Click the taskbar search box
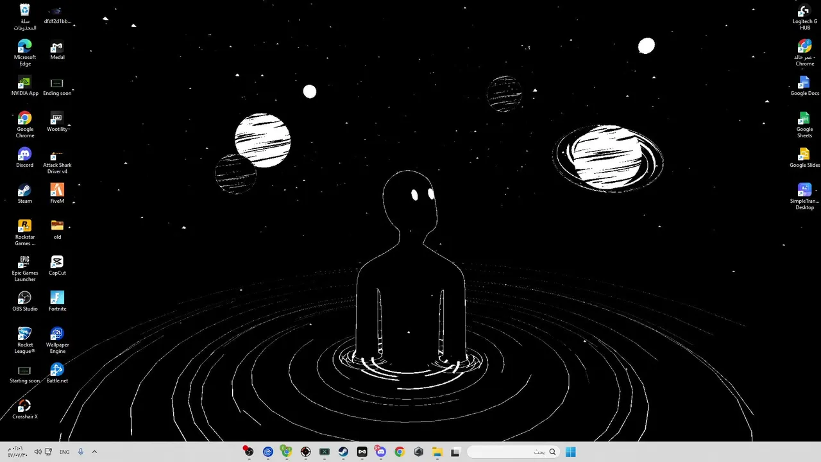This screenshot has height=462, width=821. pos(513,452)
